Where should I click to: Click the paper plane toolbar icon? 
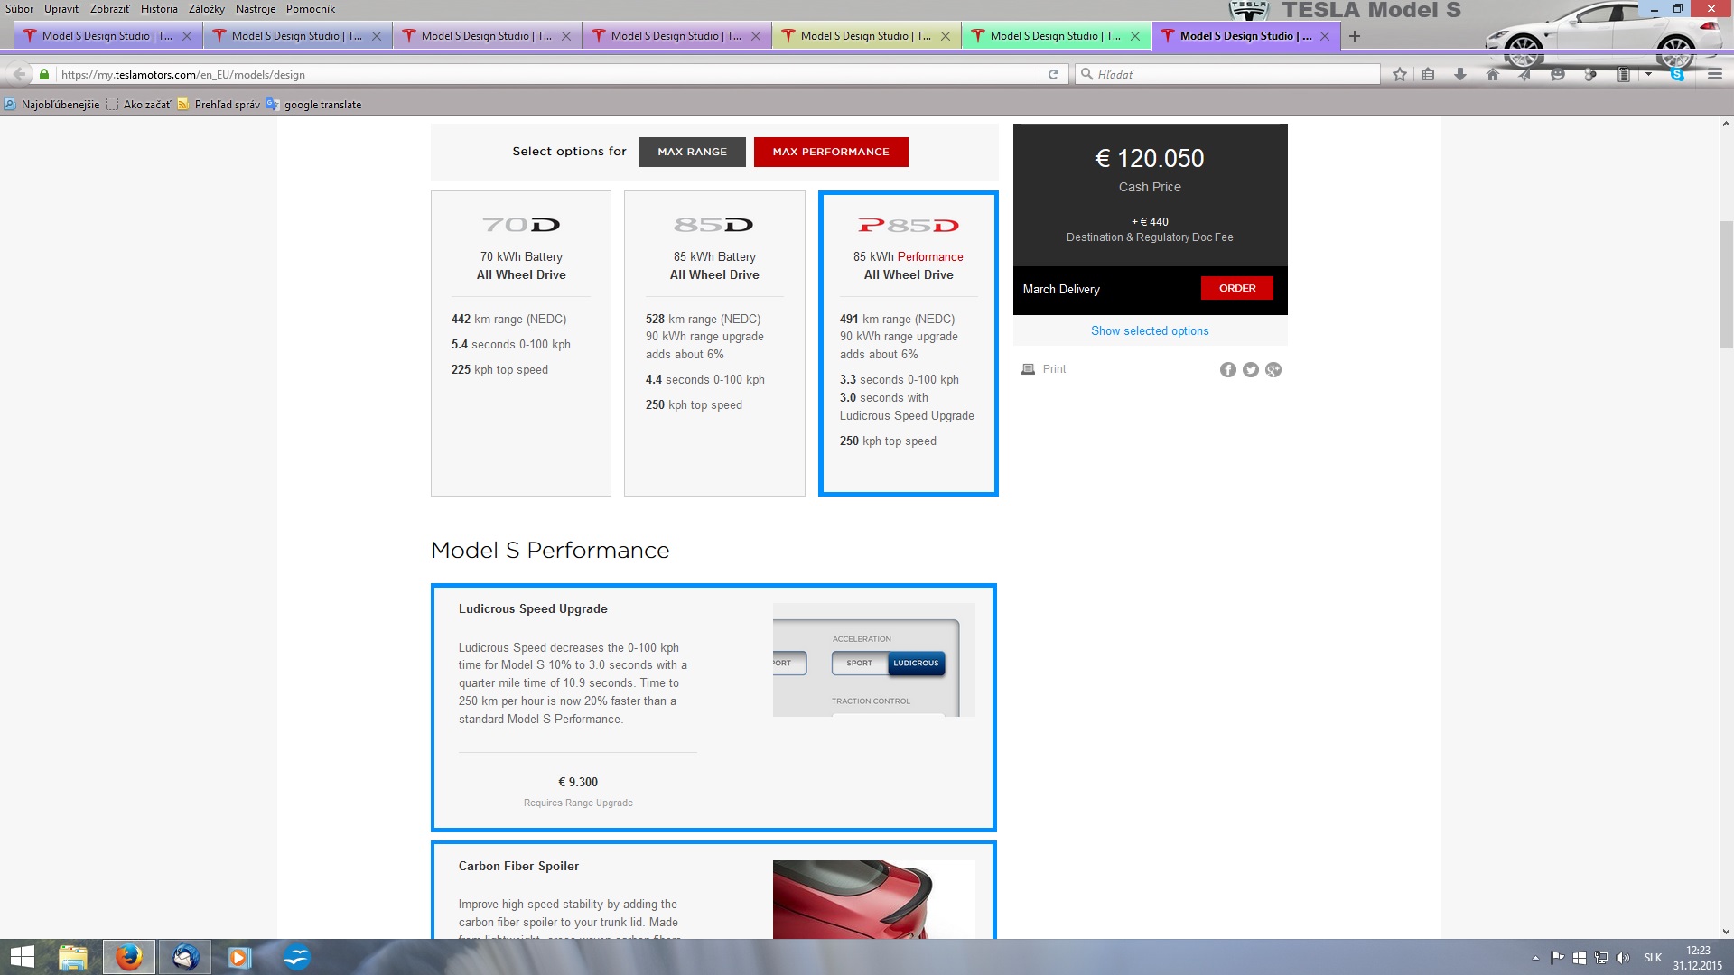(1525, 74)
